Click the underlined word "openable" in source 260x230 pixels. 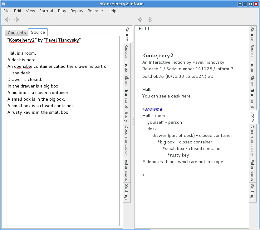pos(23,67)
